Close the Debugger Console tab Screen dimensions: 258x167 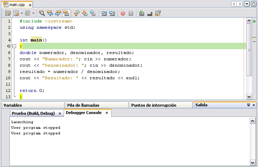(x=107, y=113)
